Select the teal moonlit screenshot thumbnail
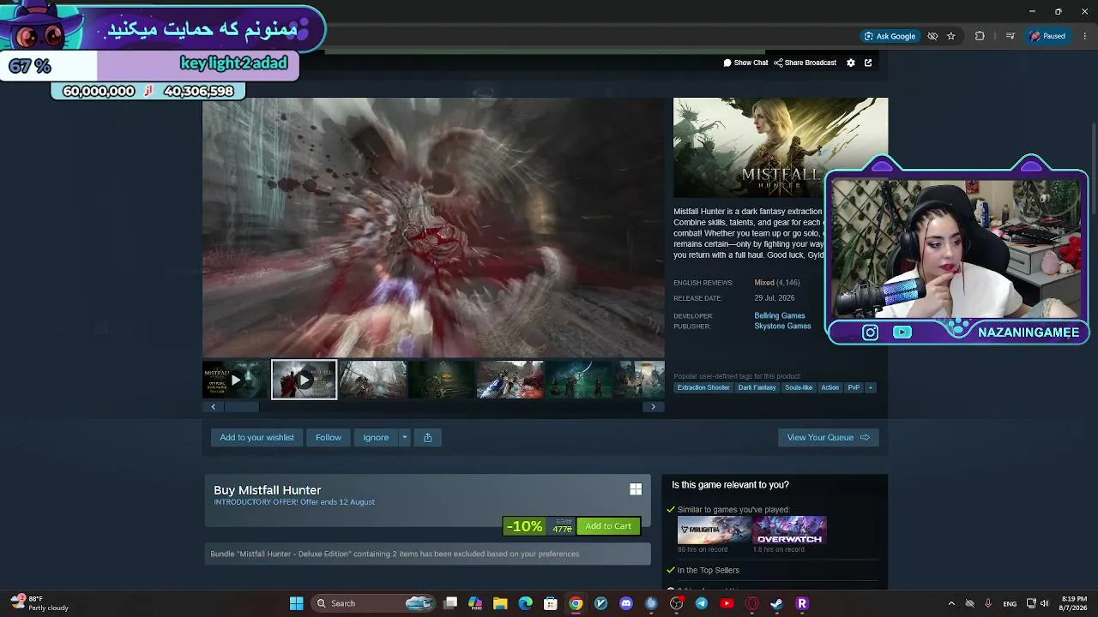The width and height of the screenshot is (1098, 617). [x=578, y=380]
